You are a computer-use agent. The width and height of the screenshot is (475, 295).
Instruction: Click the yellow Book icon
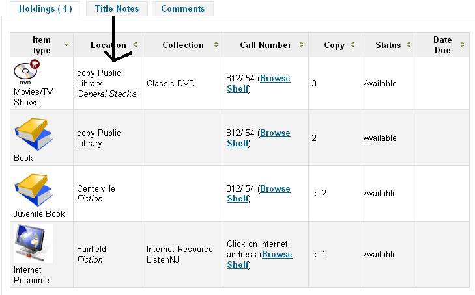pyautogui.click(x=33, y=135)
